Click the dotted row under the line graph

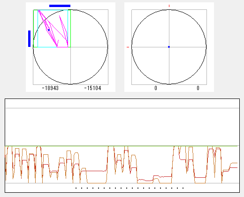(130, 188)
